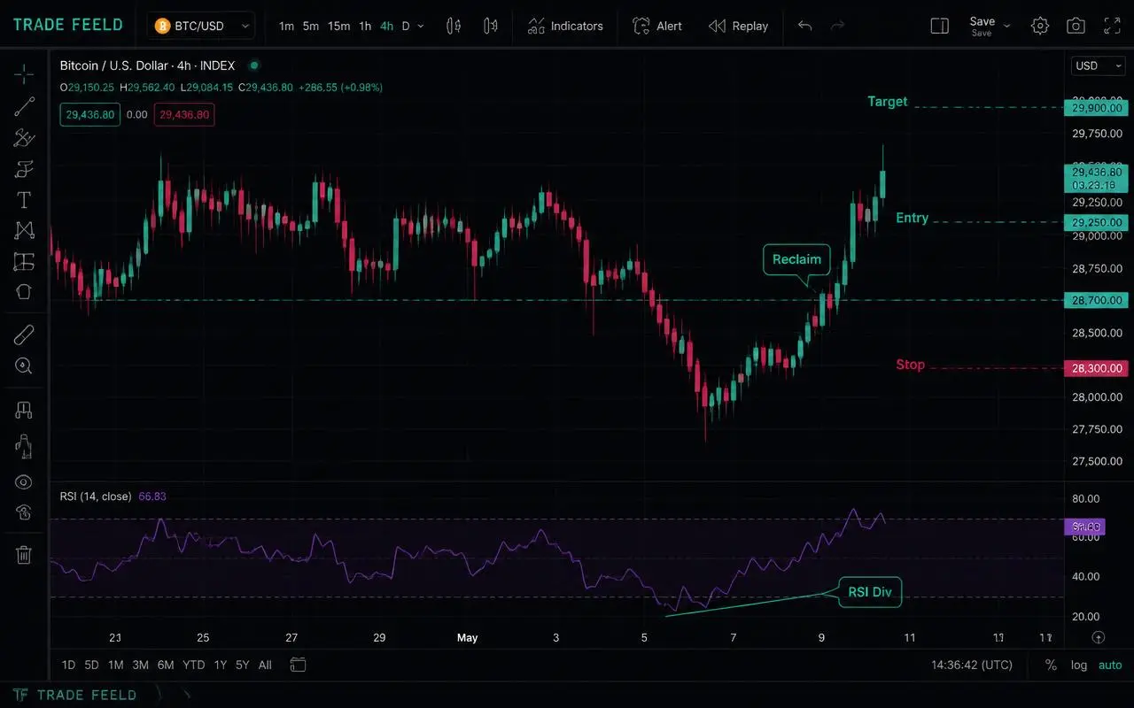The height and width of the screenshot is (708, 1134).
Task: Switch to the 15m timeframe
Action: point(338,26)
